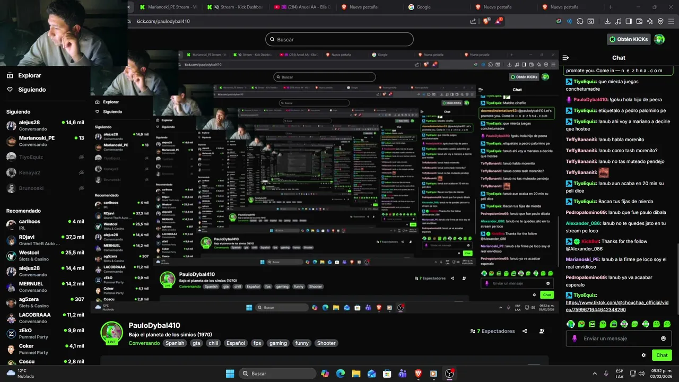This screenshot has height=382, width=679.
Task: Insert the first headphone crying emote
Action: point(571,324)
